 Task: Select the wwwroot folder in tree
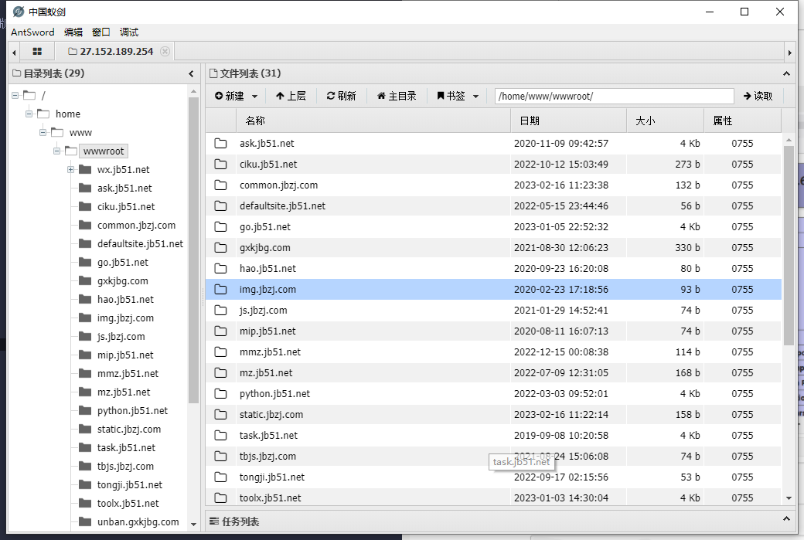pos(104,151)
